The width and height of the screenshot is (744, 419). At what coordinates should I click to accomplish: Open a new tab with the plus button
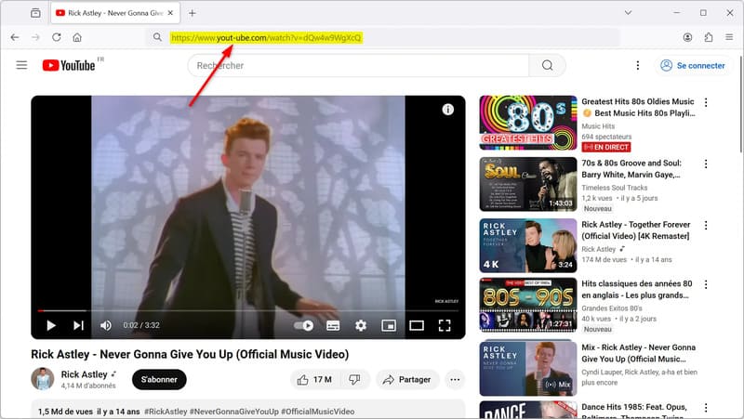(x=193, y=13)
